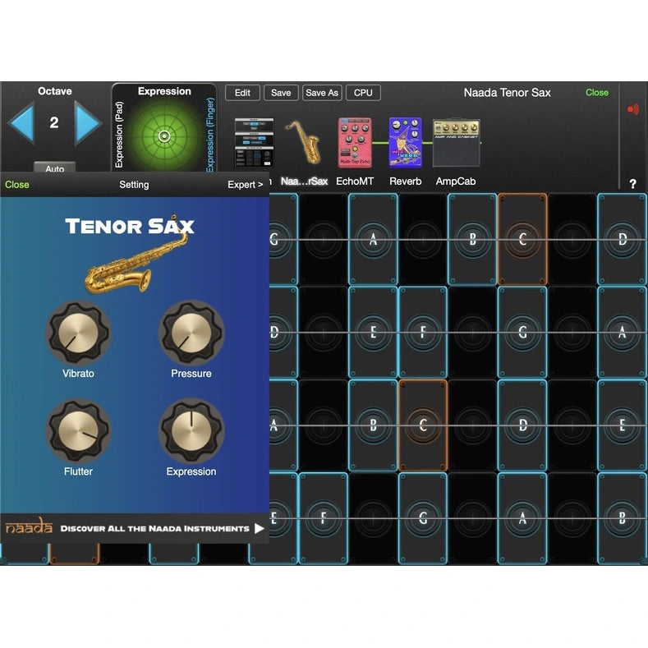This screenshot has height=648, width=648.
Task: Play the G pad in second row
Action: [x=522, y=333]
